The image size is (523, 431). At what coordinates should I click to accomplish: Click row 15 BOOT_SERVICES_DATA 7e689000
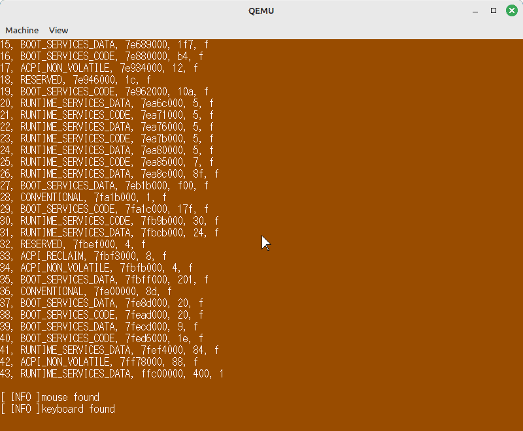pyautogui.click(x=104, y=44)
